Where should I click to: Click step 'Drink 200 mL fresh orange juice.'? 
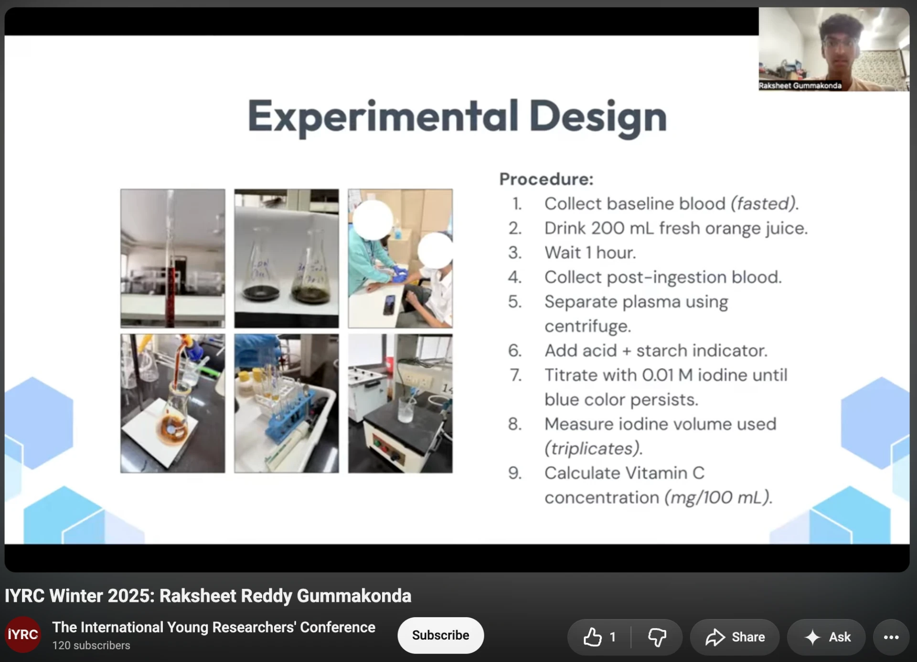click(676, 228)
